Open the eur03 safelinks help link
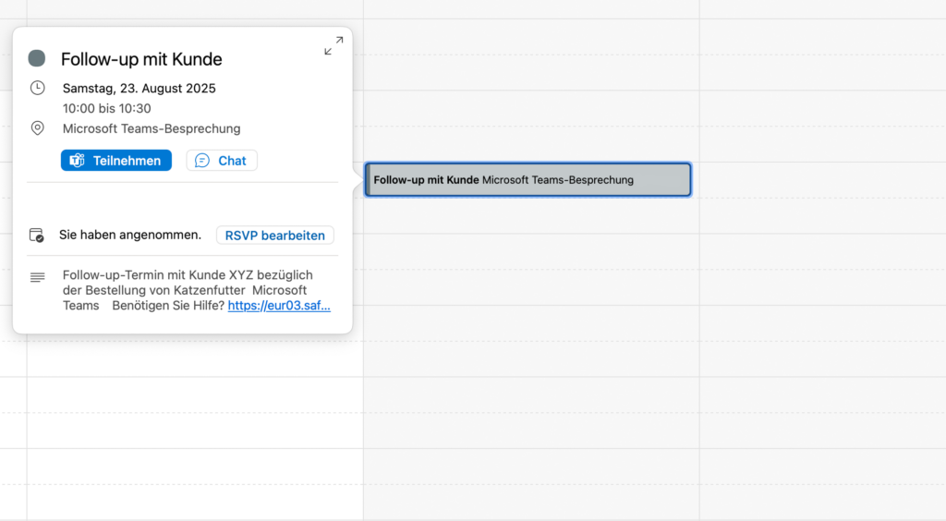The width and height of the screenshot is (946, 521). tap(279, 306)
